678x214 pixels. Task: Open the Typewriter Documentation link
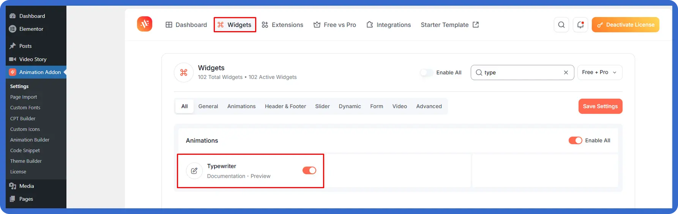coord(226,176)
